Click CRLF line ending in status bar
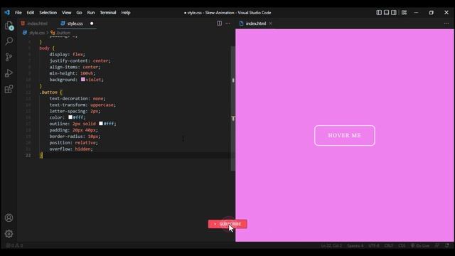This screenshot has width=455, height=256. [x=389, y=245]
